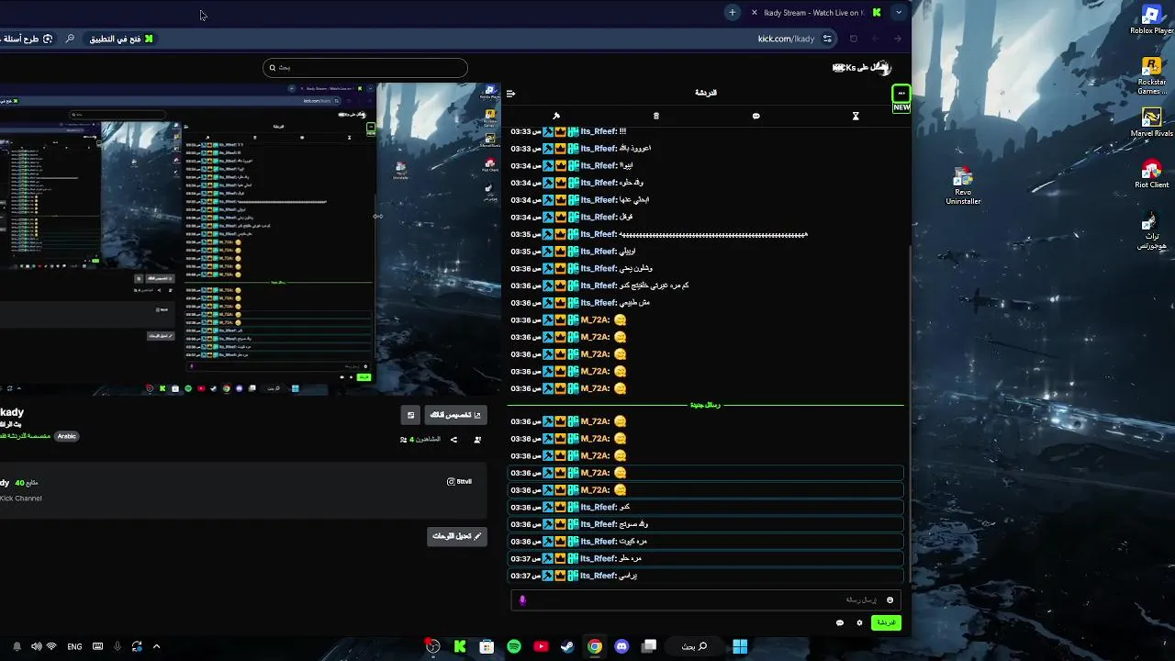This screenshot has height=661, width=1175.
Task: Open the chat options menu with three dots
Action: [x=901, y=94]
